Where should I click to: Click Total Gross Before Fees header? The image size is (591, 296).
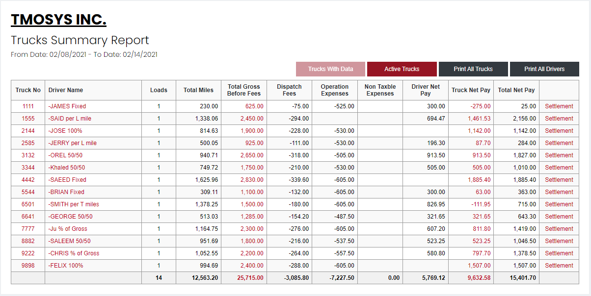tap(244, 90)
